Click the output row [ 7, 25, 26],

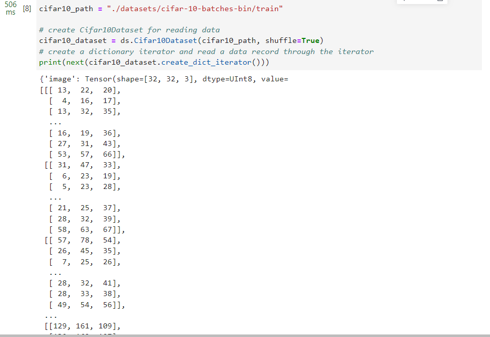pos(85,262)
